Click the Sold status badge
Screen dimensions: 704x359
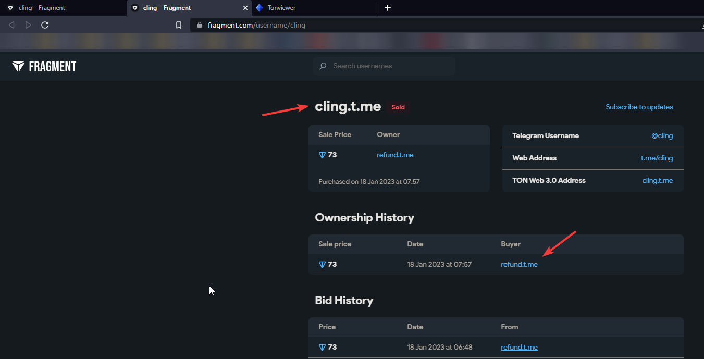pos(398,107)
